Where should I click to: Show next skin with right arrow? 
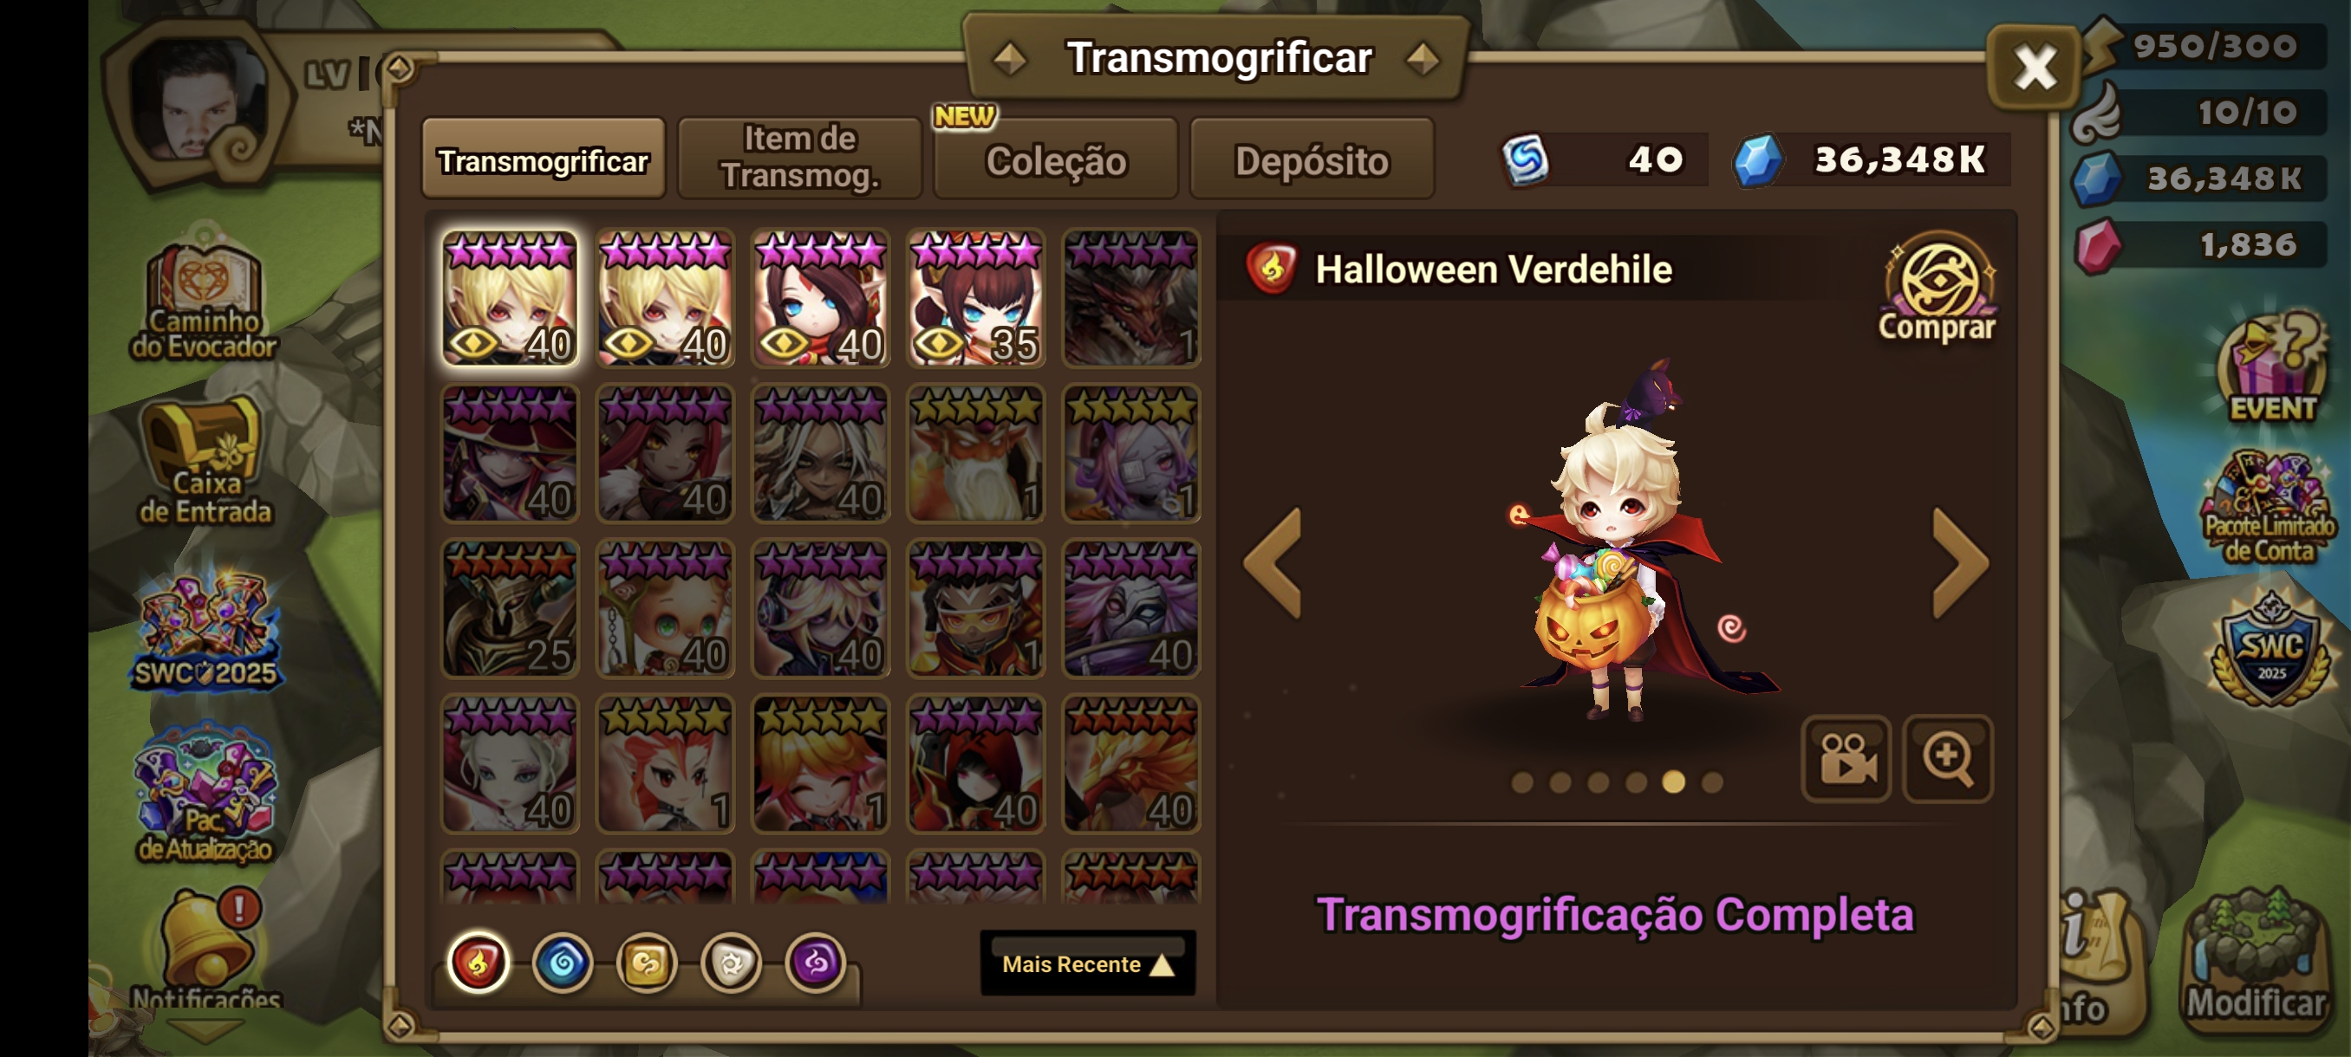tap(1960, 564)
